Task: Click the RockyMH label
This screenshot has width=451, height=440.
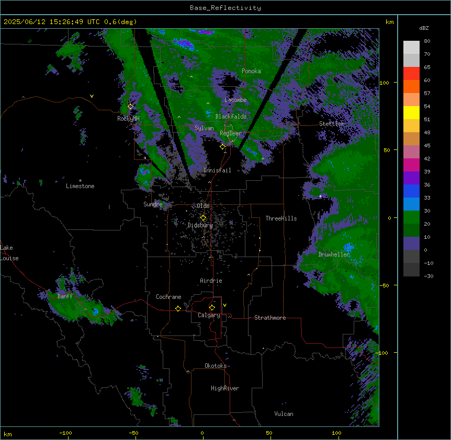Action: (x=128, y=119)
